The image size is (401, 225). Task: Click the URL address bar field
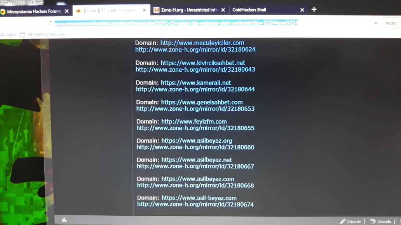coord(176,23)
